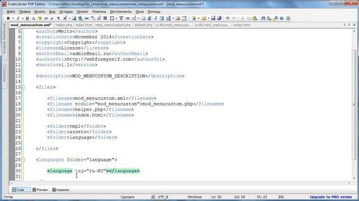Open the list icon dropdown arrow
Image resolution: width=359 pixels, height=201 pixels.
(x=139, y=18)
